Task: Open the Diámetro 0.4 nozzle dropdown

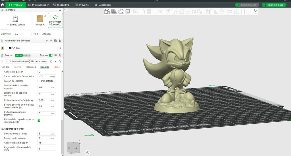Action: (21, 34)
